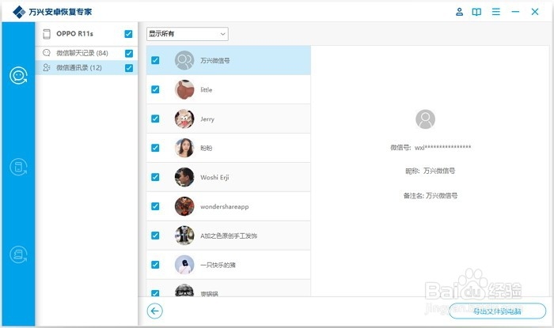Open the user account icon in title bar
The height and width of the screenshot is (328, 554).
459,12
